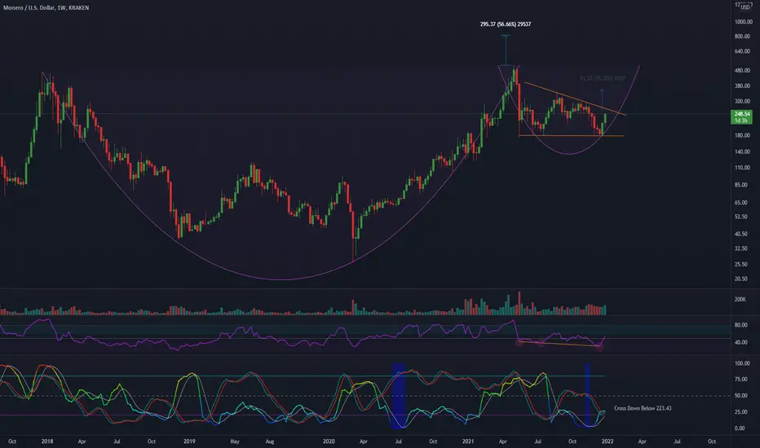The image size is (760, 448).
Task: Click the 480.00 price axis label
Action: click(x=742, y=70)
